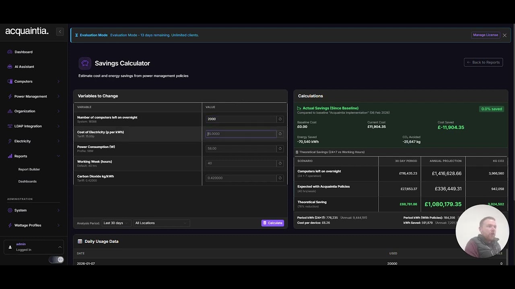
Task: Click the Theoretical Savings section icon
Action: (297, 152)
